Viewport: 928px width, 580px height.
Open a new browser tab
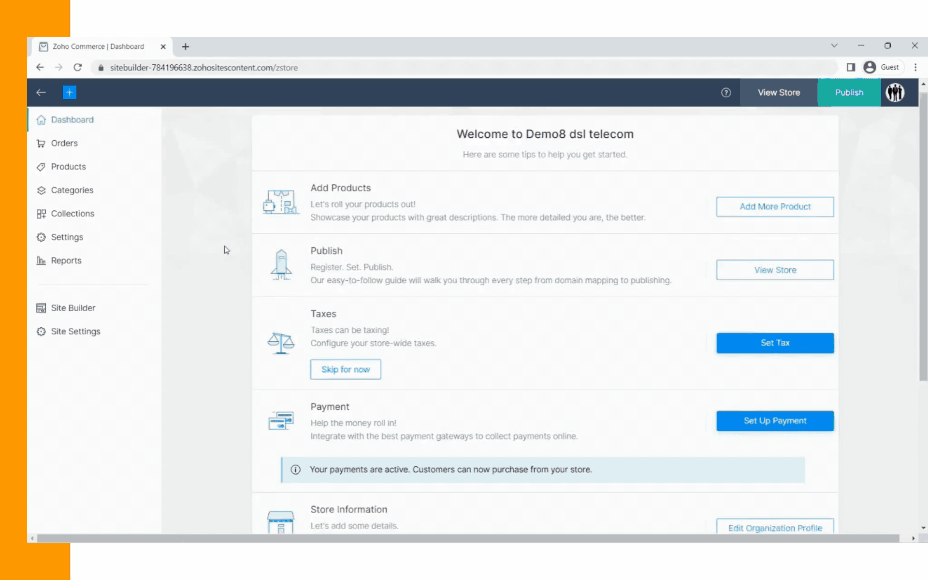tap(186, 47)
